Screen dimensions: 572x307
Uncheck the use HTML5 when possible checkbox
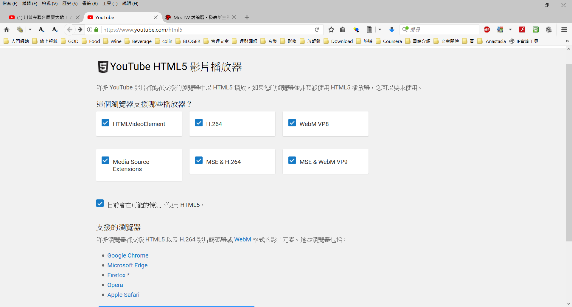[100, 203]
